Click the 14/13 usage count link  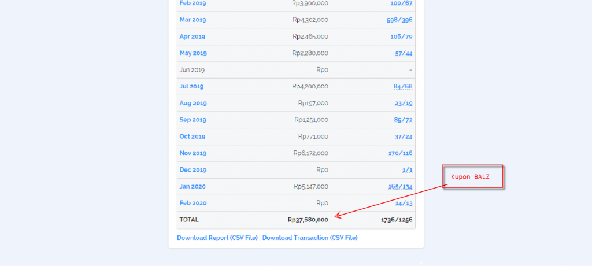tap(404, 203)
